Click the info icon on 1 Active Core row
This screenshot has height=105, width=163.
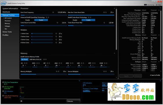(56, 34)
